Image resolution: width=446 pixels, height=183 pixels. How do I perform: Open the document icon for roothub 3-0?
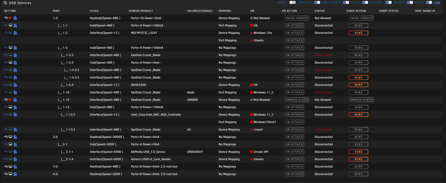click(x=15, y=166)
